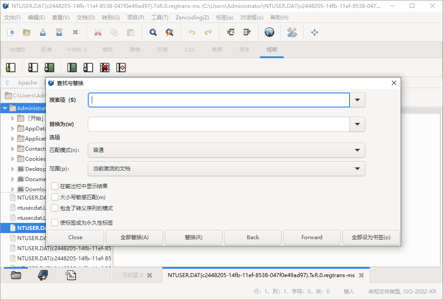Click the 全部设为书签(o) button

click(371, 237)
